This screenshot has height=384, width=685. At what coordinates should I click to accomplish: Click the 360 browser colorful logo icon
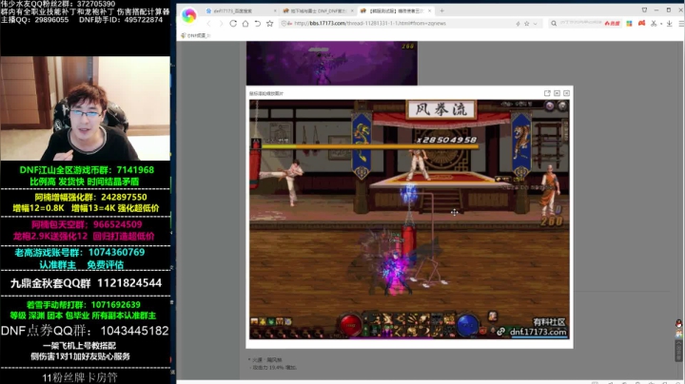coord(188,15)
